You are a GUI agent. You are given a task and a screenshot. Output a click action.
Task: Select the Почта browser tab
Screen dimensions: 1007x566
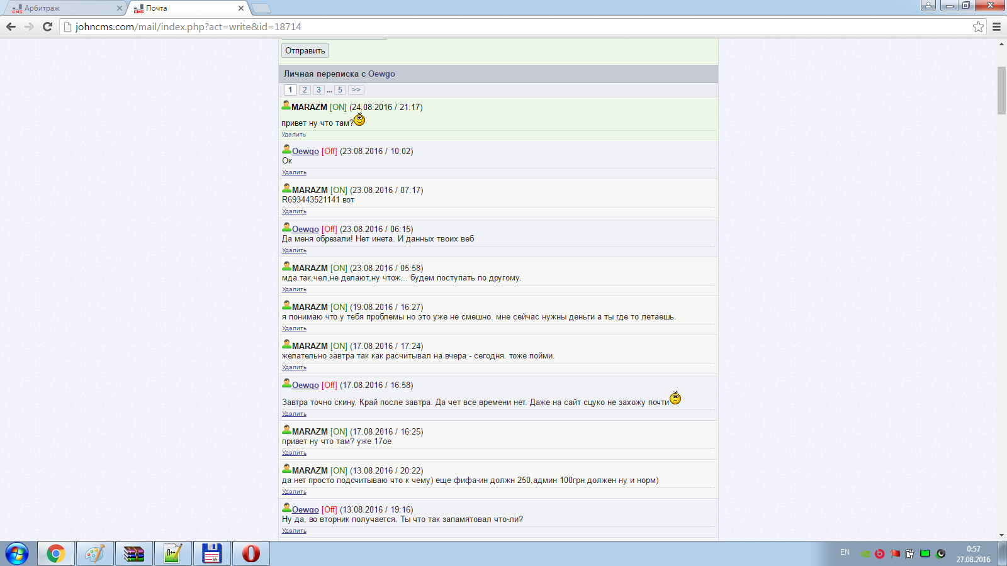189,8
